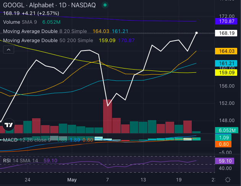Click the 59.10 RSI axis label
The height and width of the screenshot is (186, 241).
[x=225, y=161]
